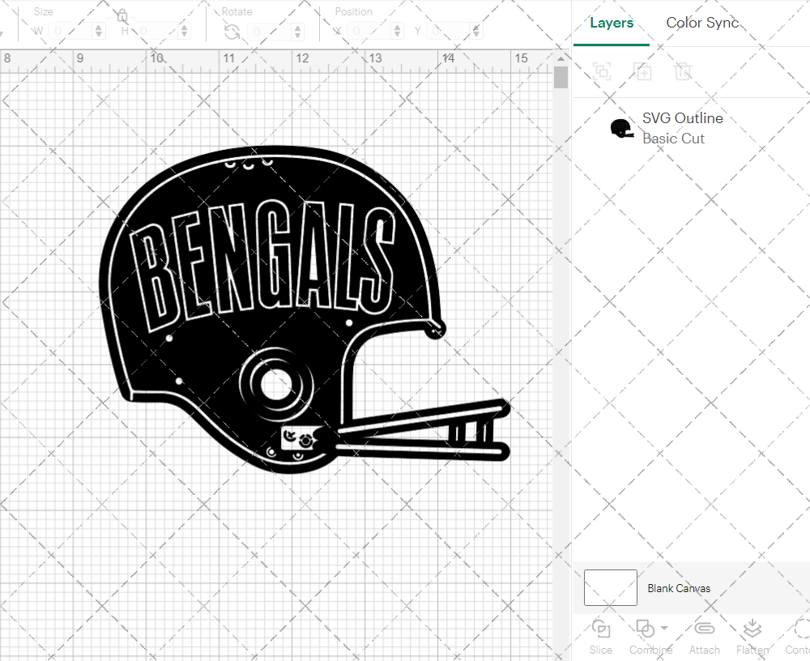Select the Blank Canvas swatch
Viewport: 810px width, 661px height.
pyautogui.click(x=611, y=587)
